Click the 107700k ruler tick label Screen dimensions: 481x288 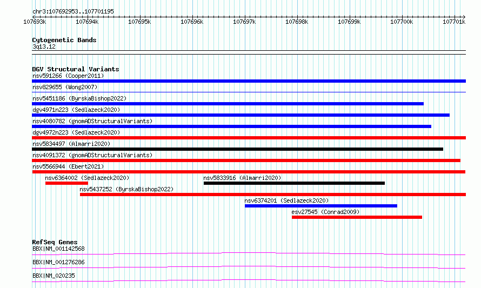click(x=402, y=22)
